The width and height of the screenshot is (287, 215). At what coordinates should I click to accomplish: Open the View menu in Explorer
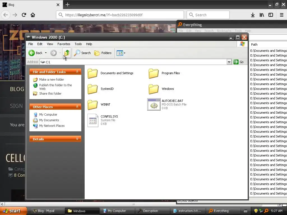[50, 44]
